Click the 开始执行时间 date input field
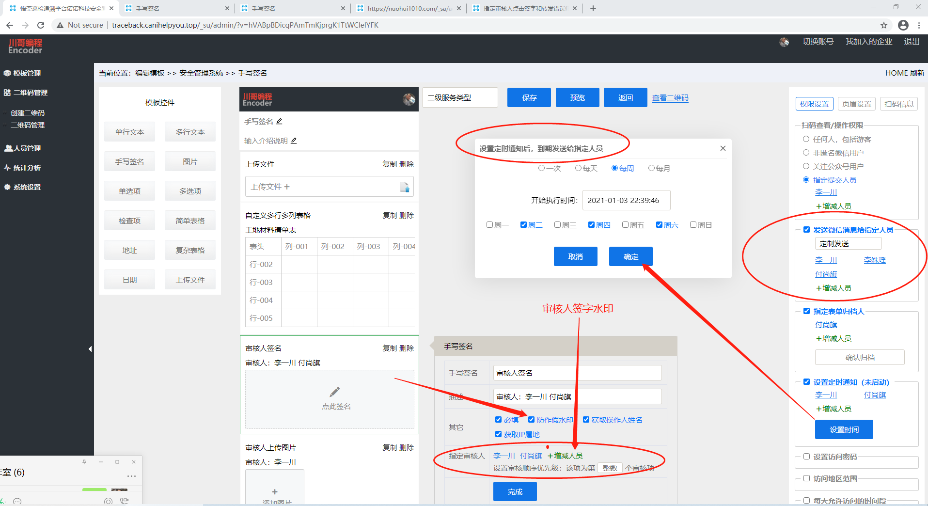Screen dimensions: 928x506 click(x=626, y=200)
